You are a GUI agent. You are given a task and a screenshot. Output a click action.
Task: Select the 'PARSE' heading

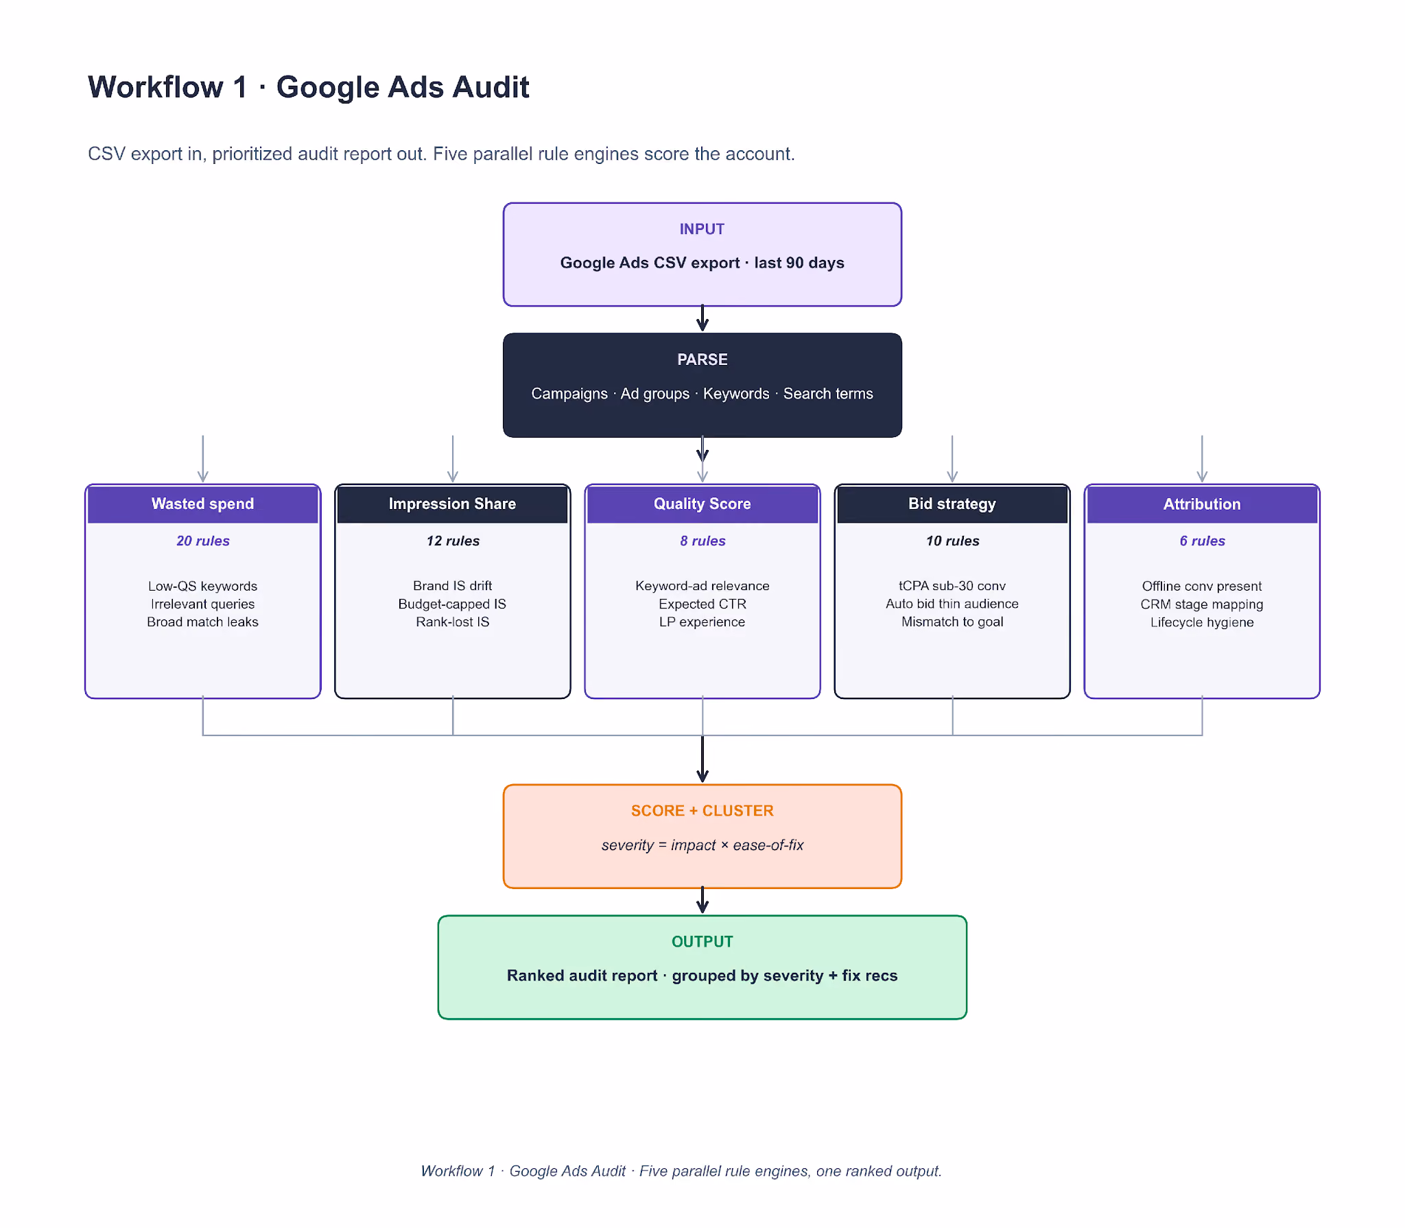pos(702,359)
